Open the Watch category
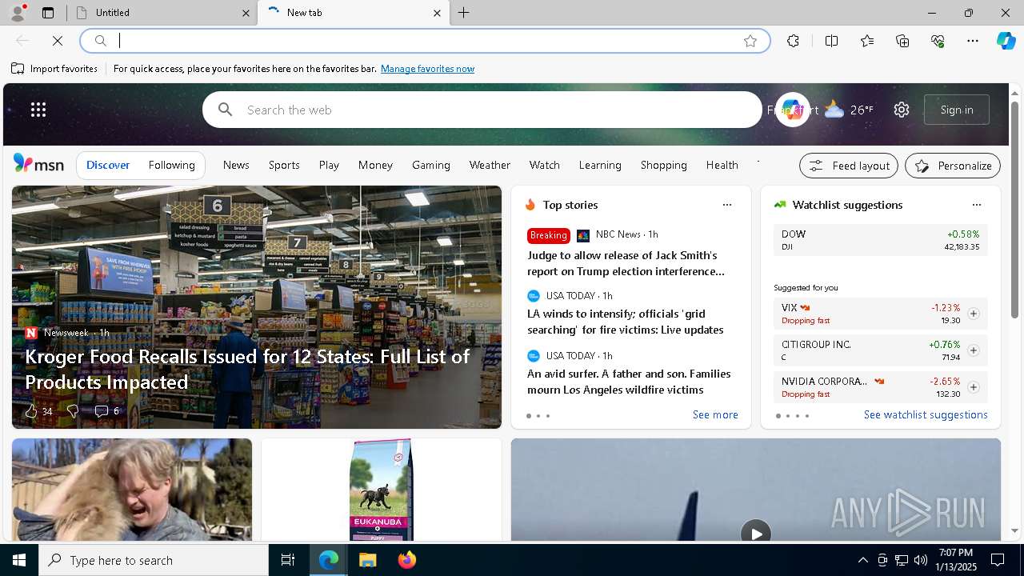1024x576 pixels. pyautogui.click(x=545, y=165)
